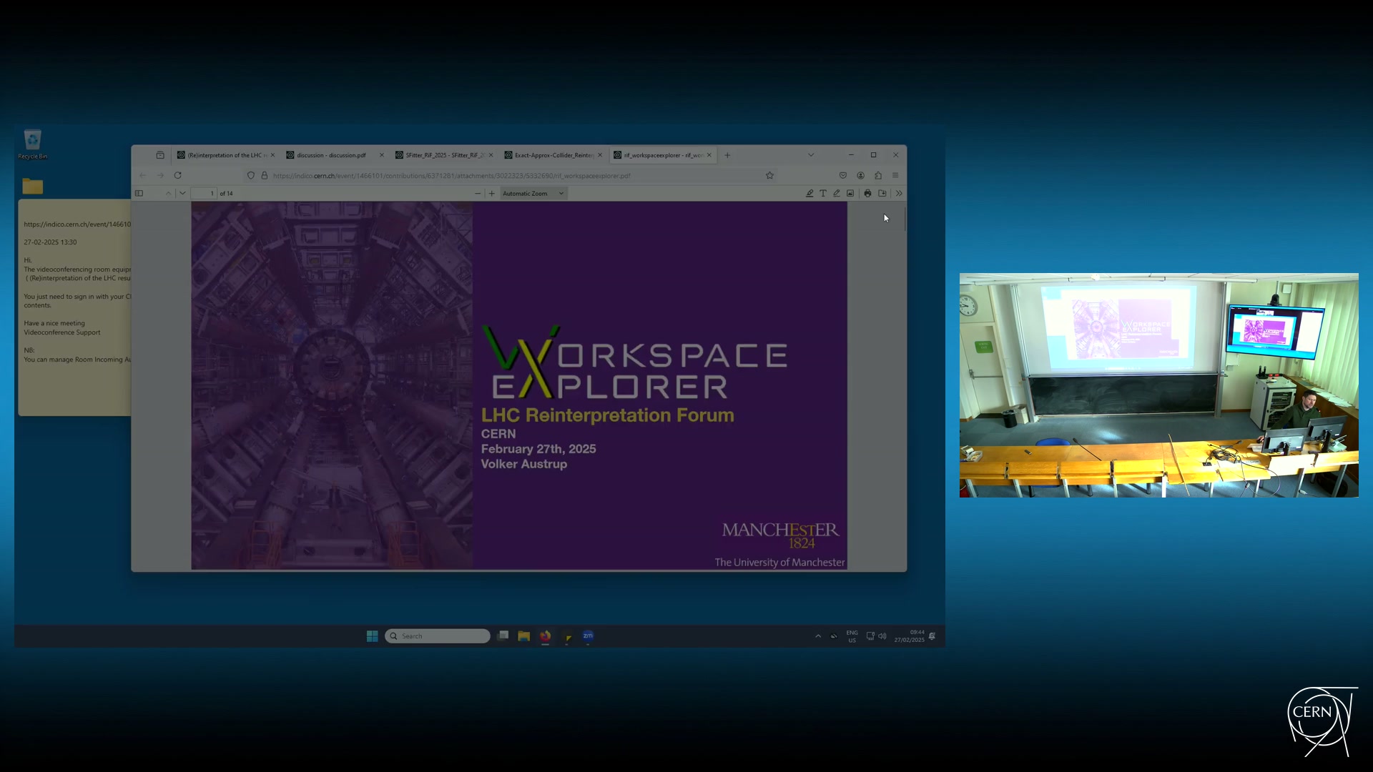Viewport: 1373px width, 772px height.
Task: Click the PDF viewer vertical scrollbar
Action: coord(905,218)
